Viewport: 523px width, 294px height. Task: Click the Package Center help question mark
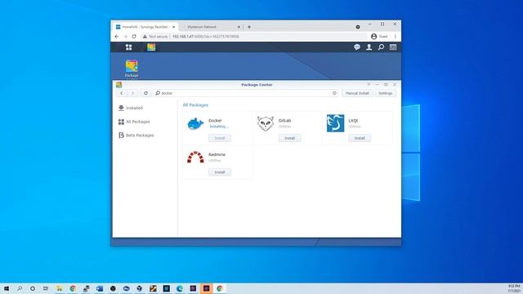pyautogui.click(x=369, y=85)
